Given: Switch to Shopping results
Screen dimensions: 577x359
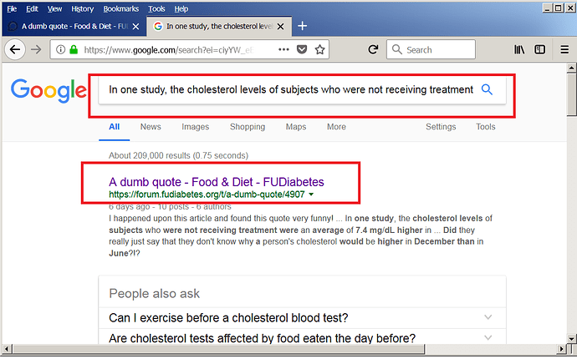Looking at the screenshot, I should point(248,127).
